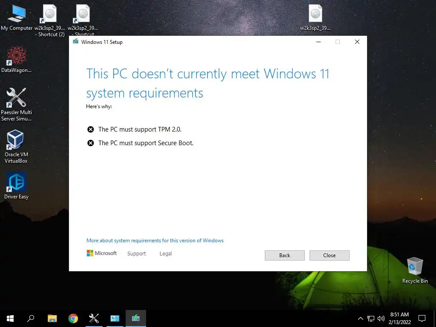Screen dimensions: 436x327
Task: Select the Windows 11 Setup taskbar button
Action: click(x=136, y=318)
